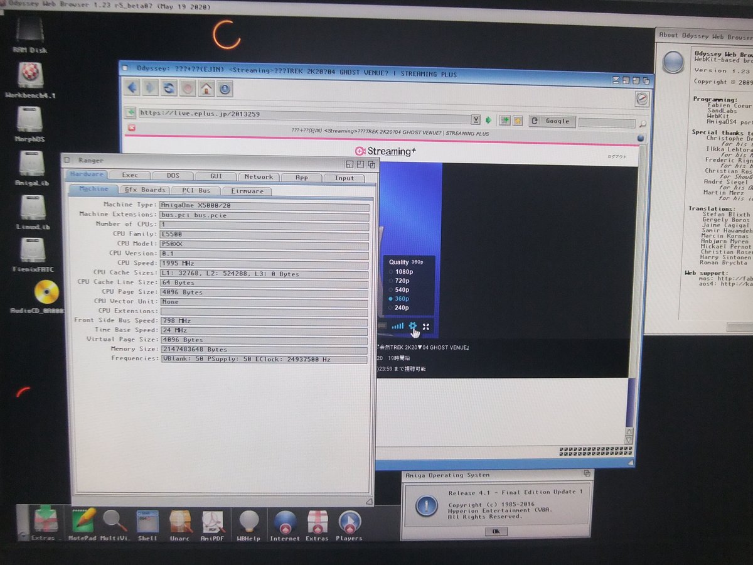Click the scroll down arrow in Odyssey window
Image resolution: width=753 pixels, height=565 pixels.
pyautogui.click(x=629, y=441)
